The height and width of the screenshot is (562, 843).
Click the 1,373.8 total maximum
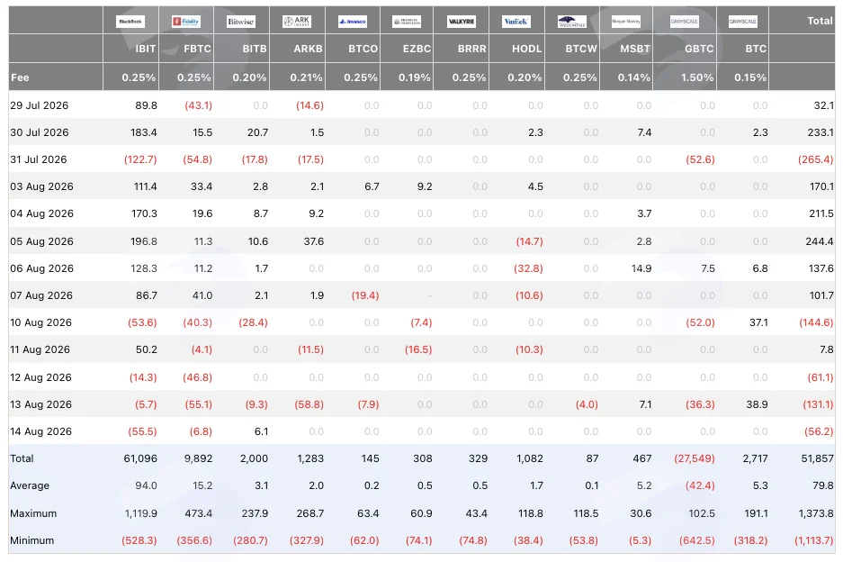point(817,513)
